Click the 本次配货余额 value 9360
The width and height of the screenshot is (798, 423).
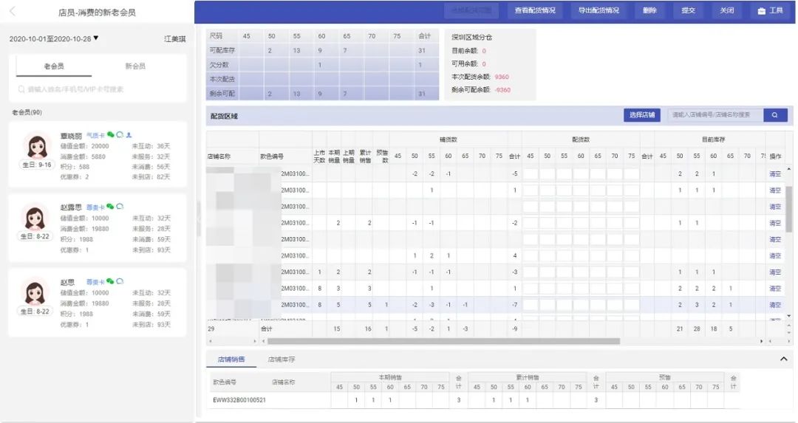tap(502, 77)
